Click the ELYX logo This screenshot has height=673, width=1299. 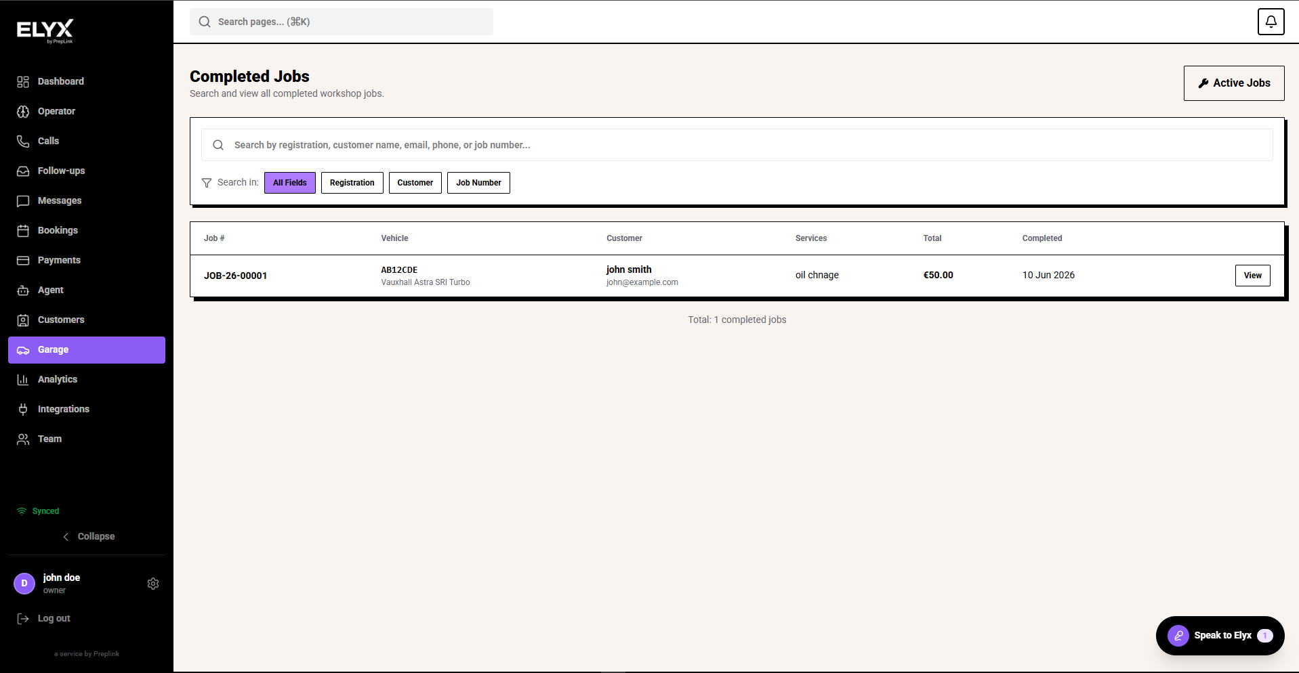pyautogui.click(x=45, y=30)
